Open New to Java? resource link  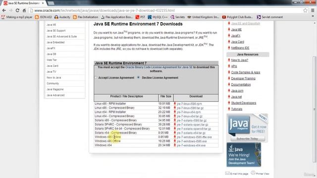[x=240, y=60]
